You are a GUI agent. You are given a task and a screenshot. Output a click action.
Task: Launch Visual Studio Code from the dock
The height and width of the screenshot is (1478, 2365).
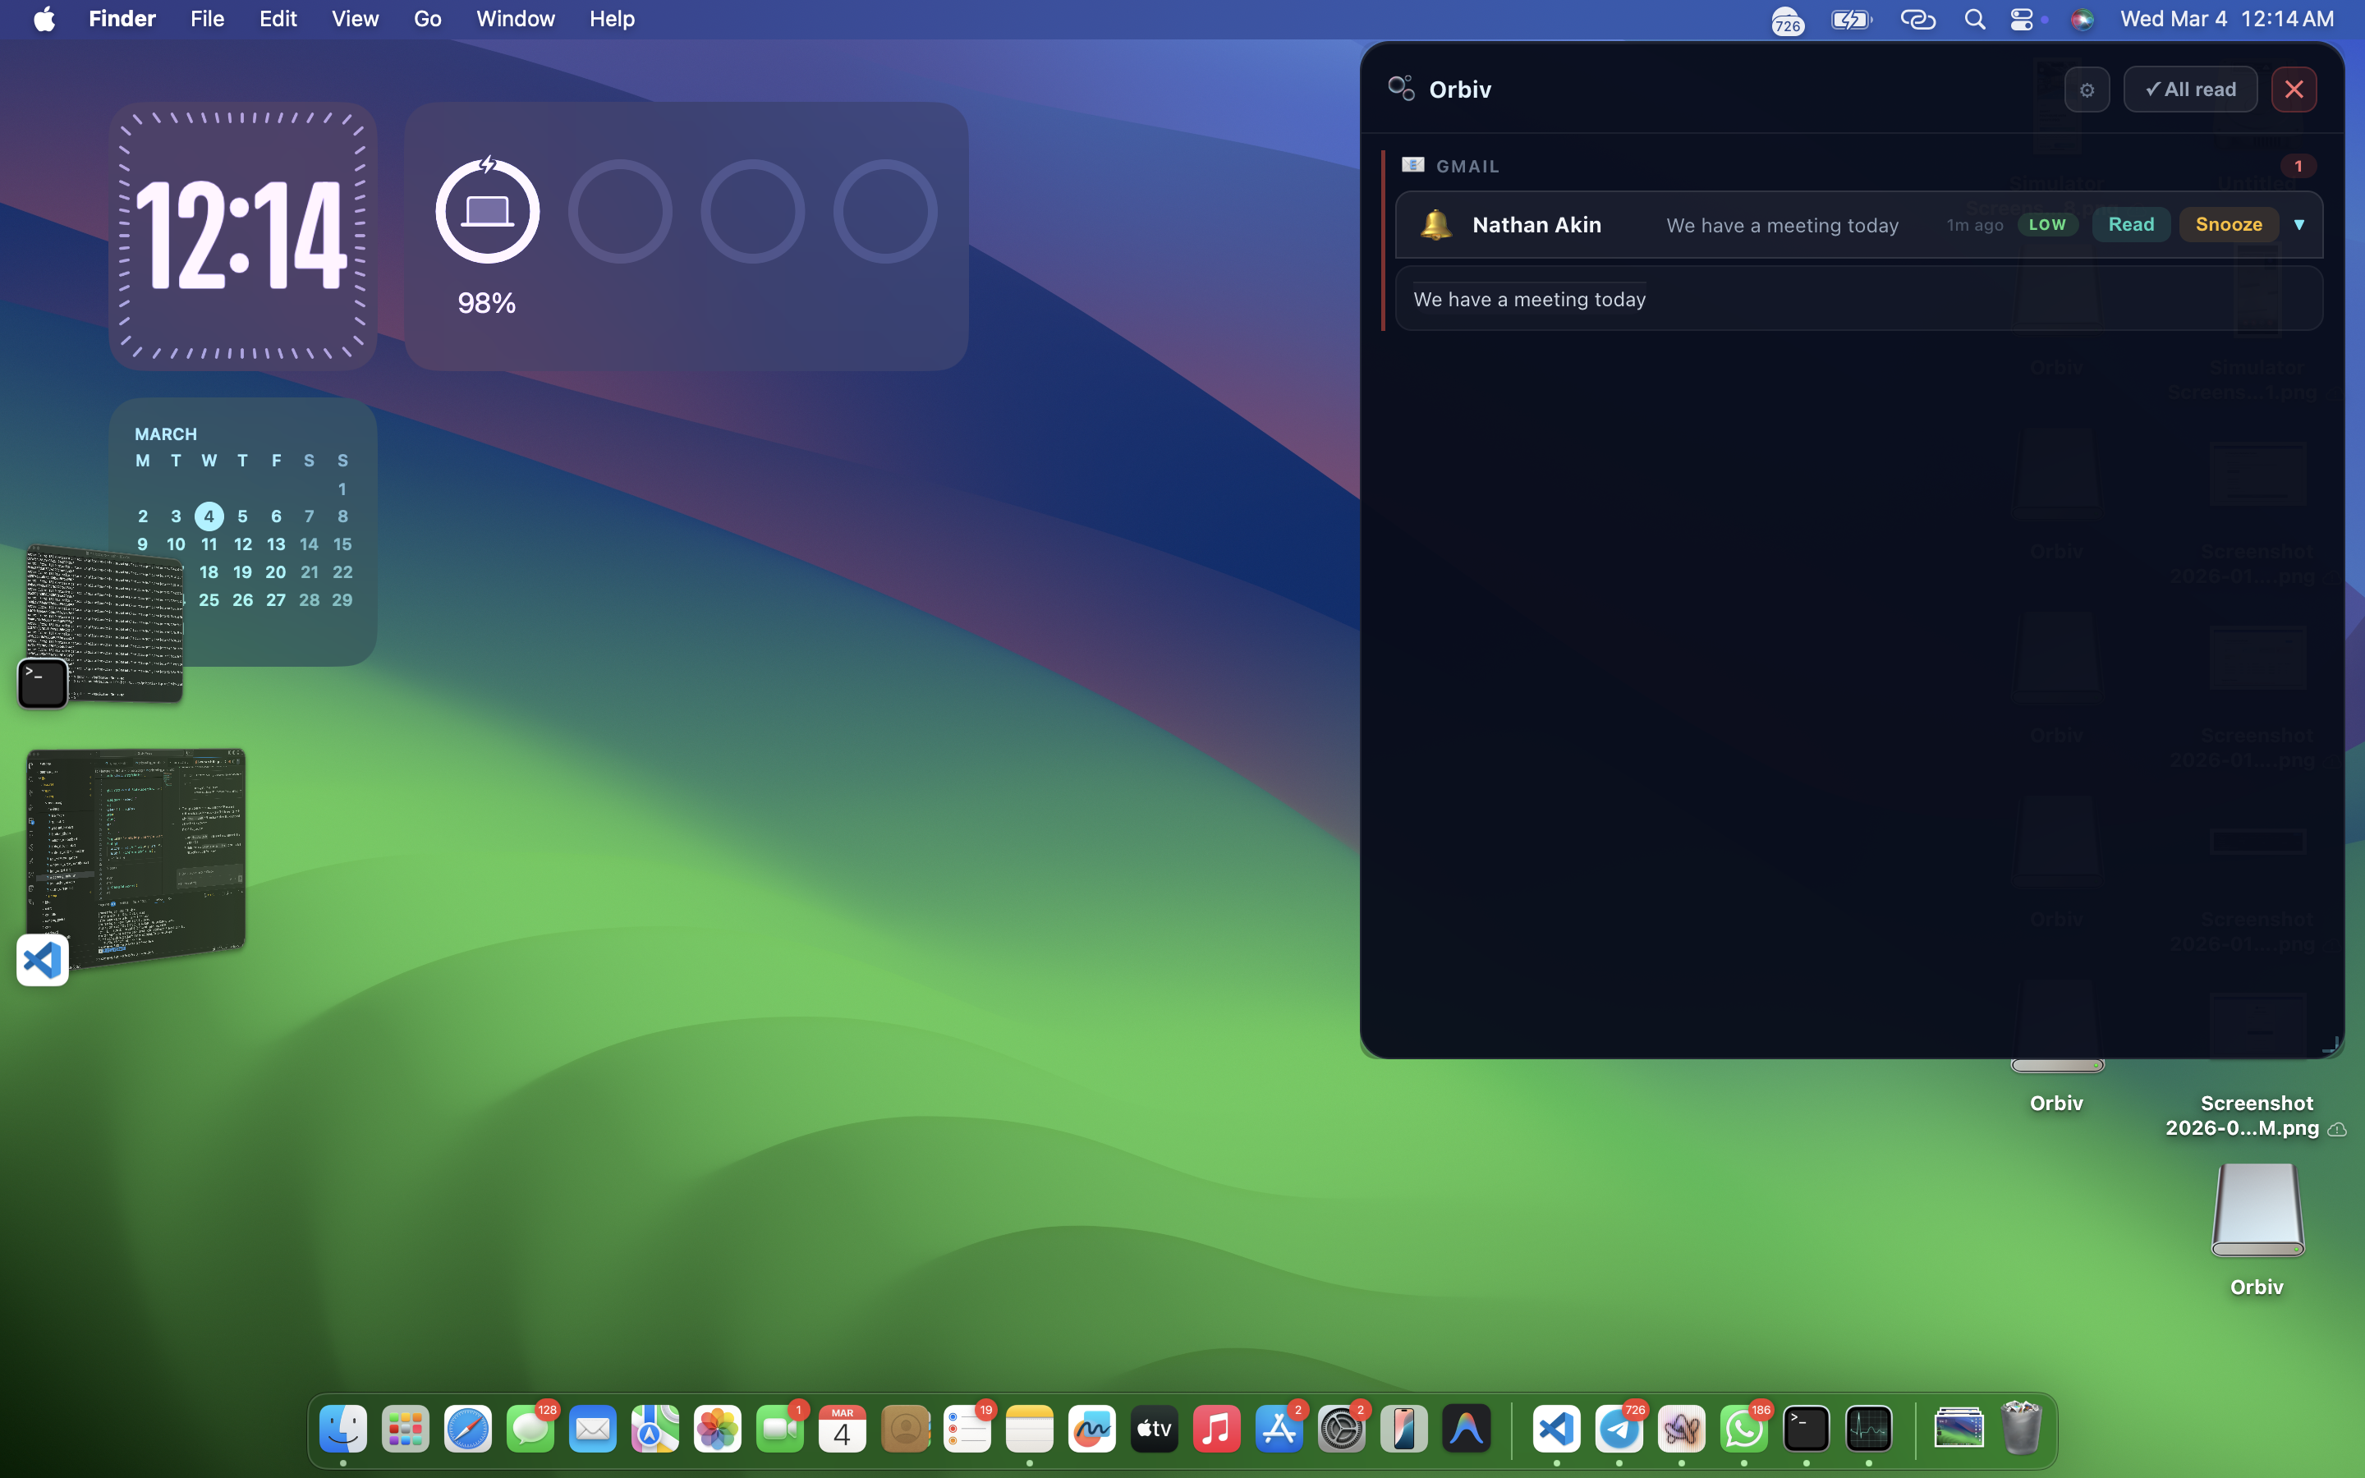(1556, 1429)
